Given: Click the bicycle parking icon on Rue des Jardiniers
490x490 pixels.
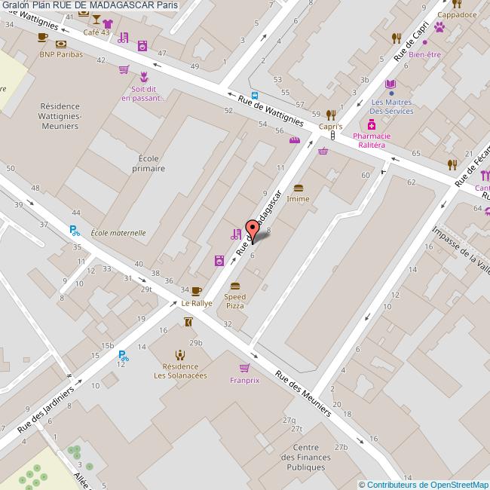Looking at the screenshot, I should click(127, 359).
